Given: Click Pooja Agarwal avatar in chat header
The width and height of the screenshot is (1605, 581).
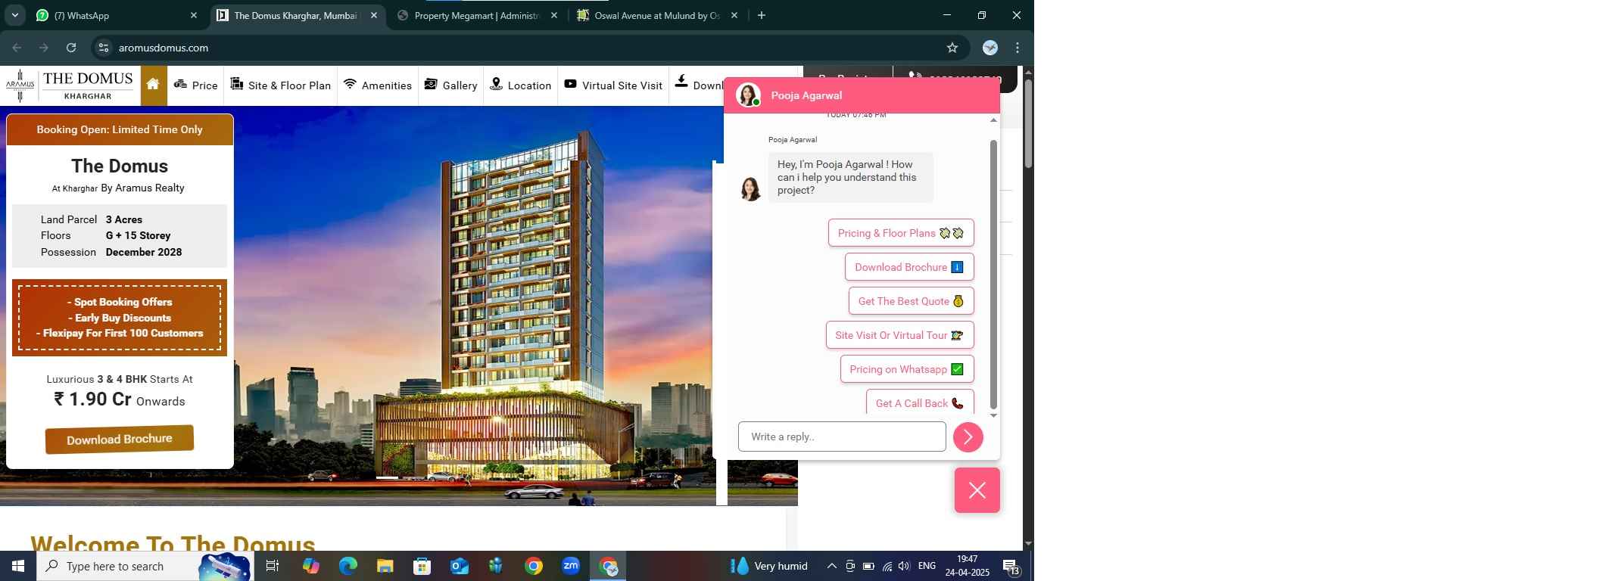Looking at the screenshot, I should (748, 95).
